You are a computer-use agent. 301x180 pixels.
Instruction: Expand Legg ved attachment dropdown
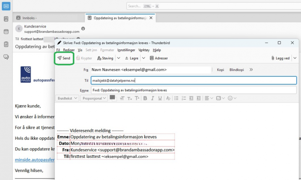tap(295, 58)
